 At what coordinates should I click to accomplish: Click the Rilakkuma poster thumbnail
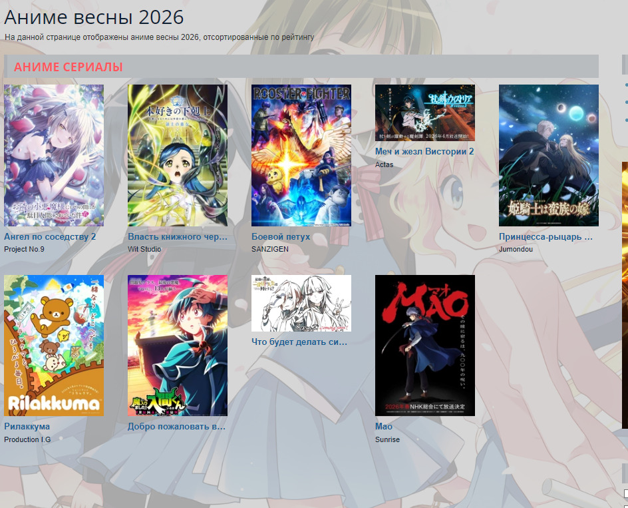pyautogui.click(x=54, y=346)
